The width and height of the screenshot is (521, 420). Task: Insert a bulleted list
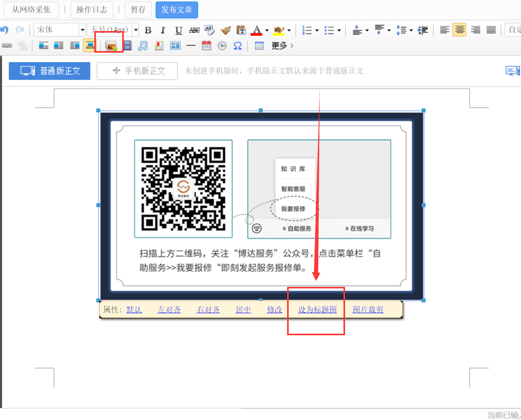point(329,30)
